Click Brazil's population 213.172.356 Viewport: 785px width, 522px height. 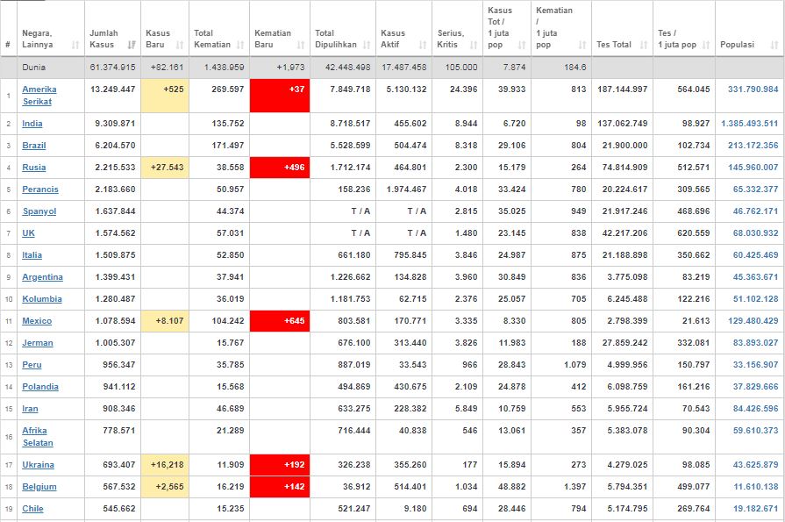coord(753,146)
